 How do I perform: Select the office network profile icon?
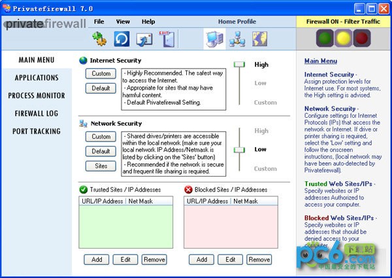click(x=237, y=39)
